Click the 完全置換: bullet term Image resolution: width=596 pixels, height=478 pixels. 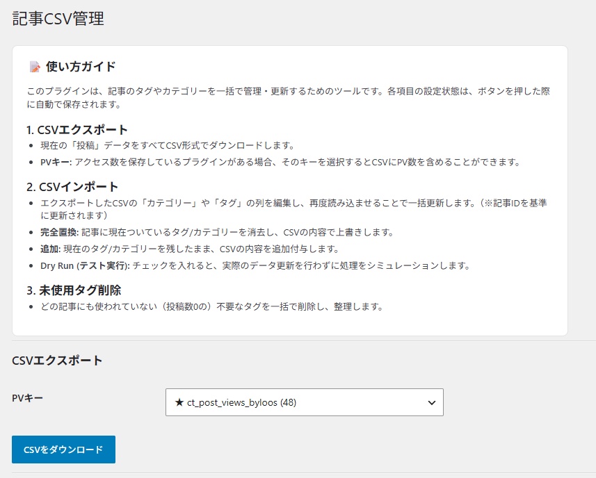tap(59, 232)
